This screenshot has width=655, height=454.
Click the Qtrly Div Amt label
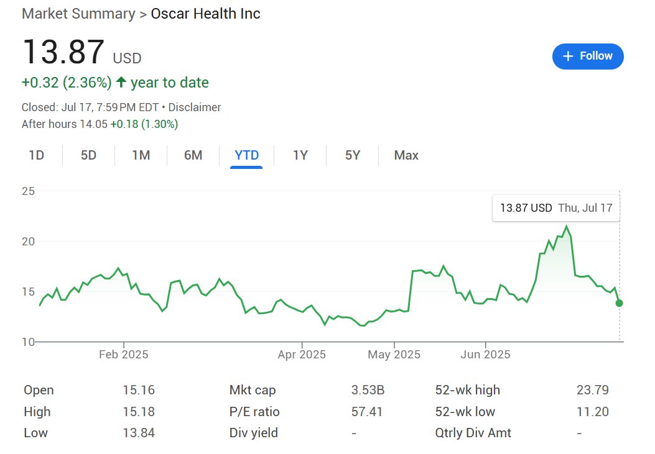point(473,433)
